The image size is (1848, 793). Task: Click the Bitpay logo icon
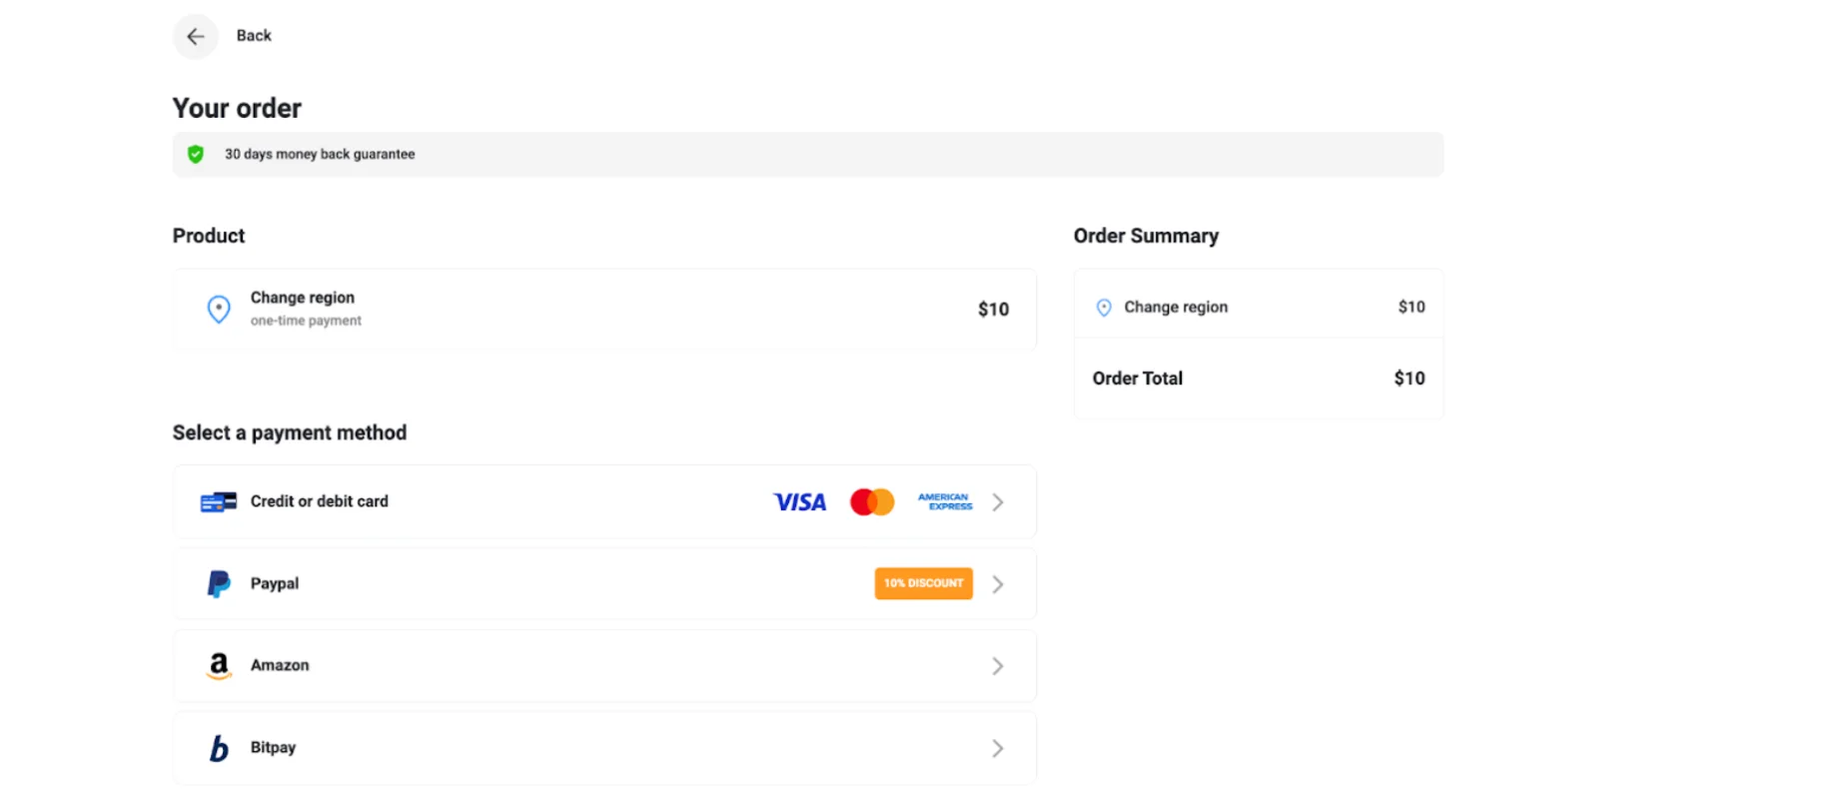tap(219, 748)
